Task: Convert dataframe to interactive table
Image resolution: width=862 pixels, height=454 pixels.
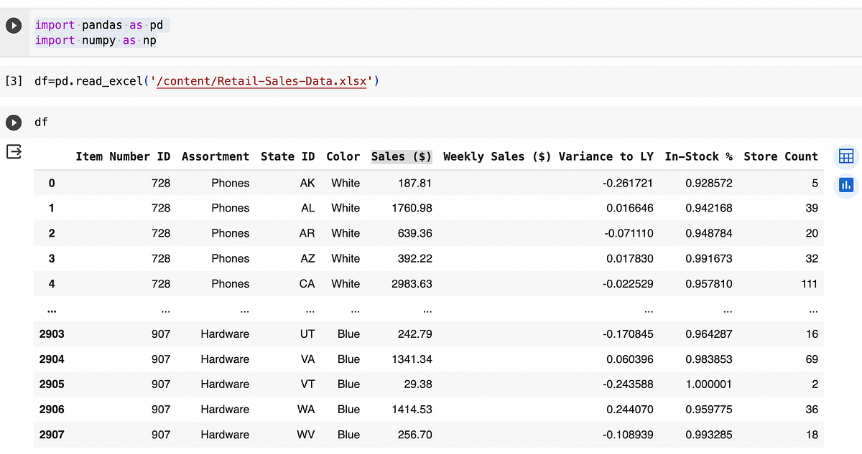Action: click(x=845, y=157)
